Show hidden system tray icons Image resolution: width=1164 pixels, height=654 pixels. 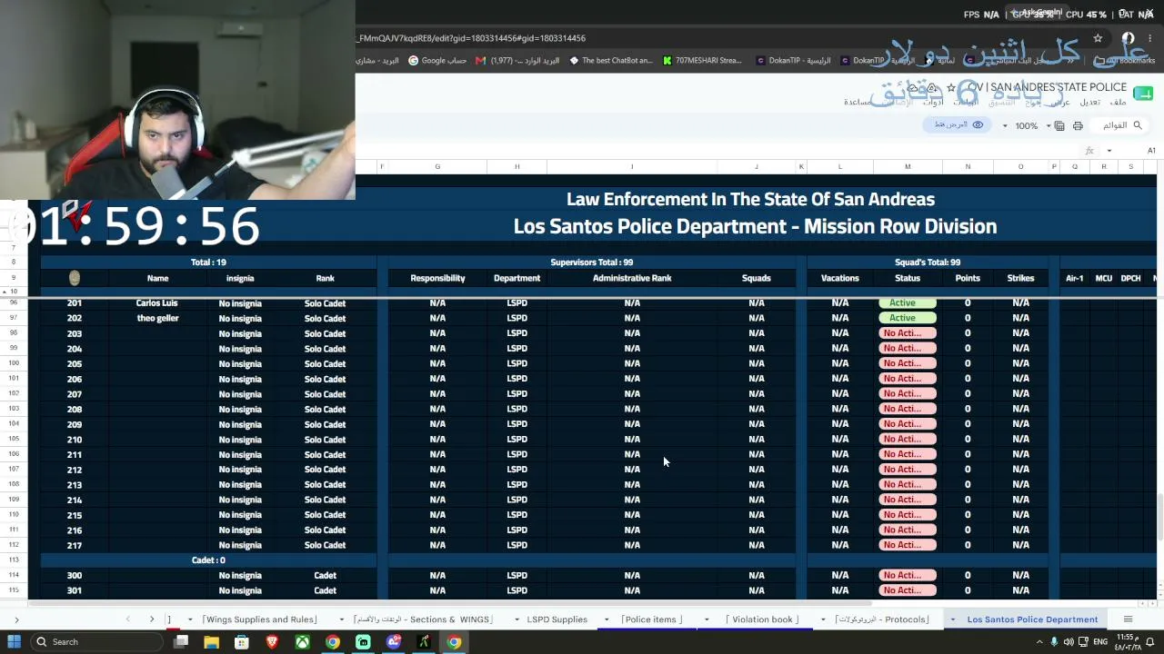coord(1039,641)
